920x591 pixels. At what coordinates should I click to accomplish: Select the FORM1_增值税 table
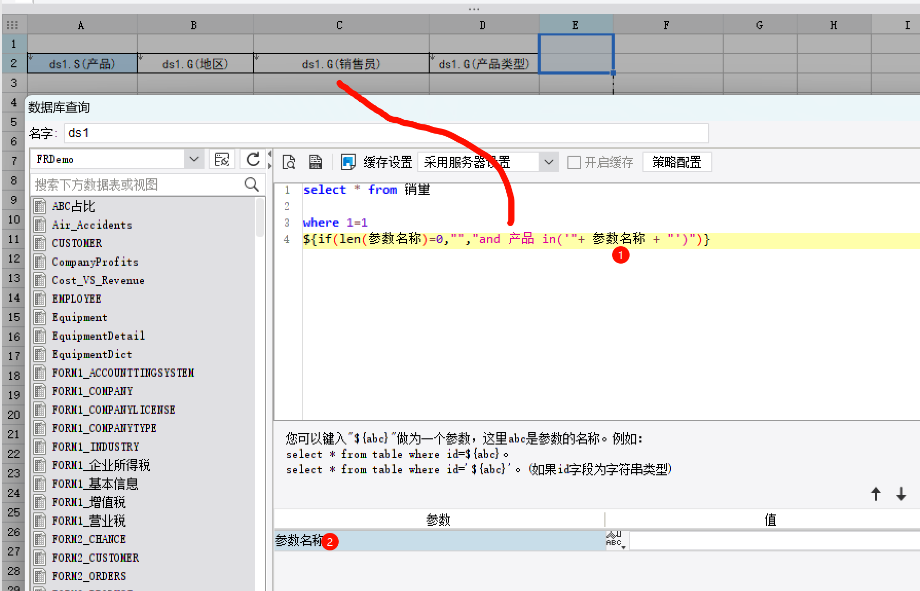(89, 502)
